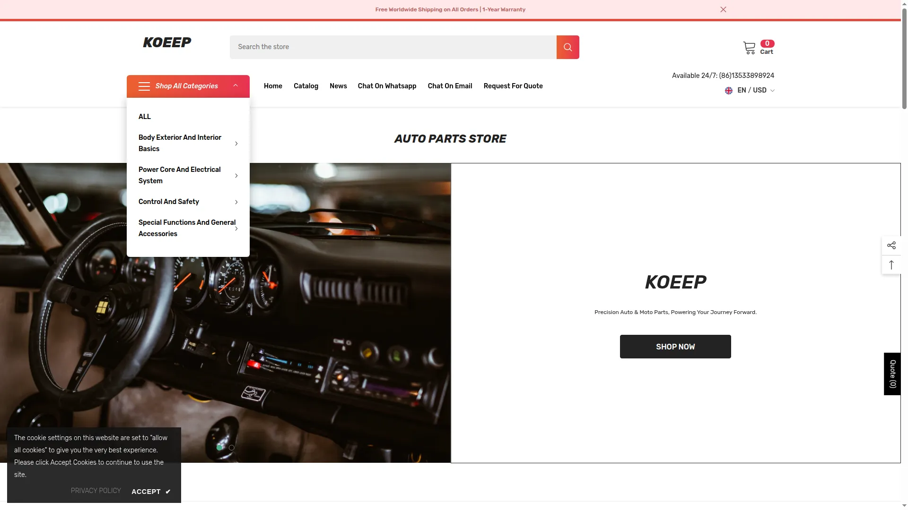Open the ALL category entry
The image size is (908, 510).
click(145, 117)
